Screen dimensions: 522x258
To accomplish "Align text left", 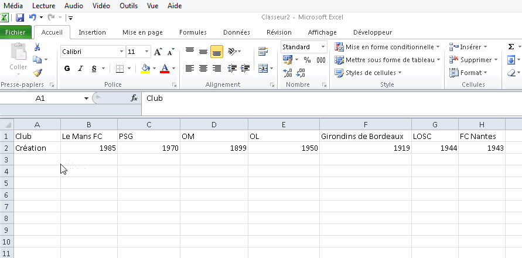I will (190, 69).
